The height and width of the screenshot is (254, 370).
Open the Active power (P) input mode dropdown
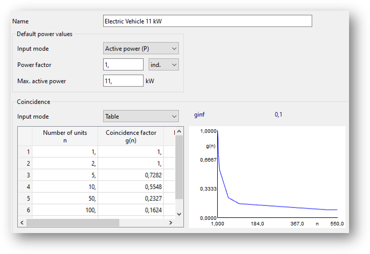[141, 49]
